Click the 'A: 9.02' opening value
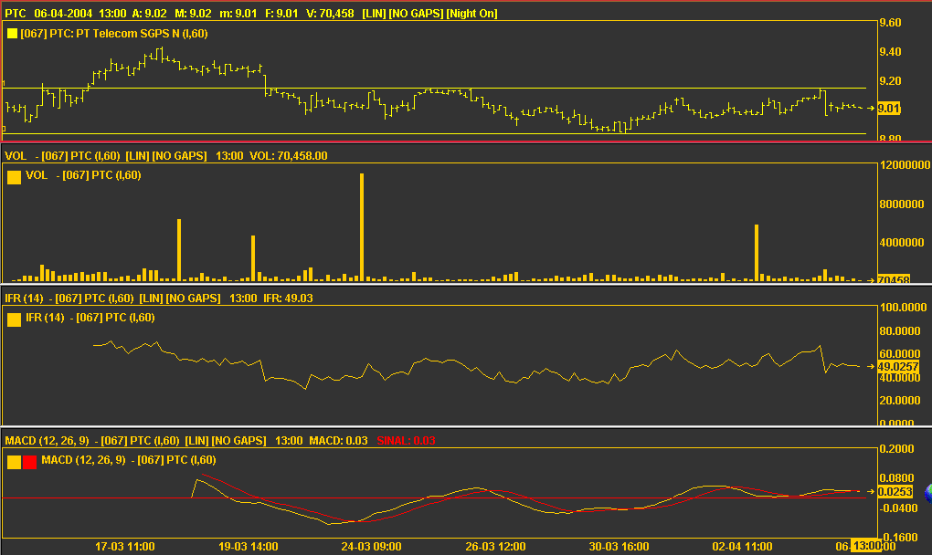This screenshot has height=555, width=932. coord(148,13)
